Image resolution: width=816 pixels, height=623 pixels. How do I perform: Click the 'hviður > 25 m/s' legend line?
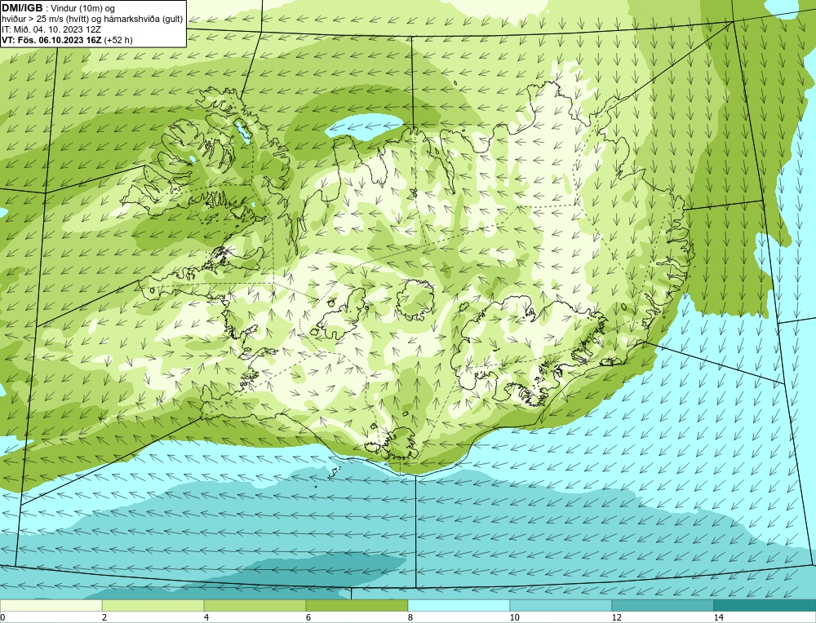pos(92,19)
